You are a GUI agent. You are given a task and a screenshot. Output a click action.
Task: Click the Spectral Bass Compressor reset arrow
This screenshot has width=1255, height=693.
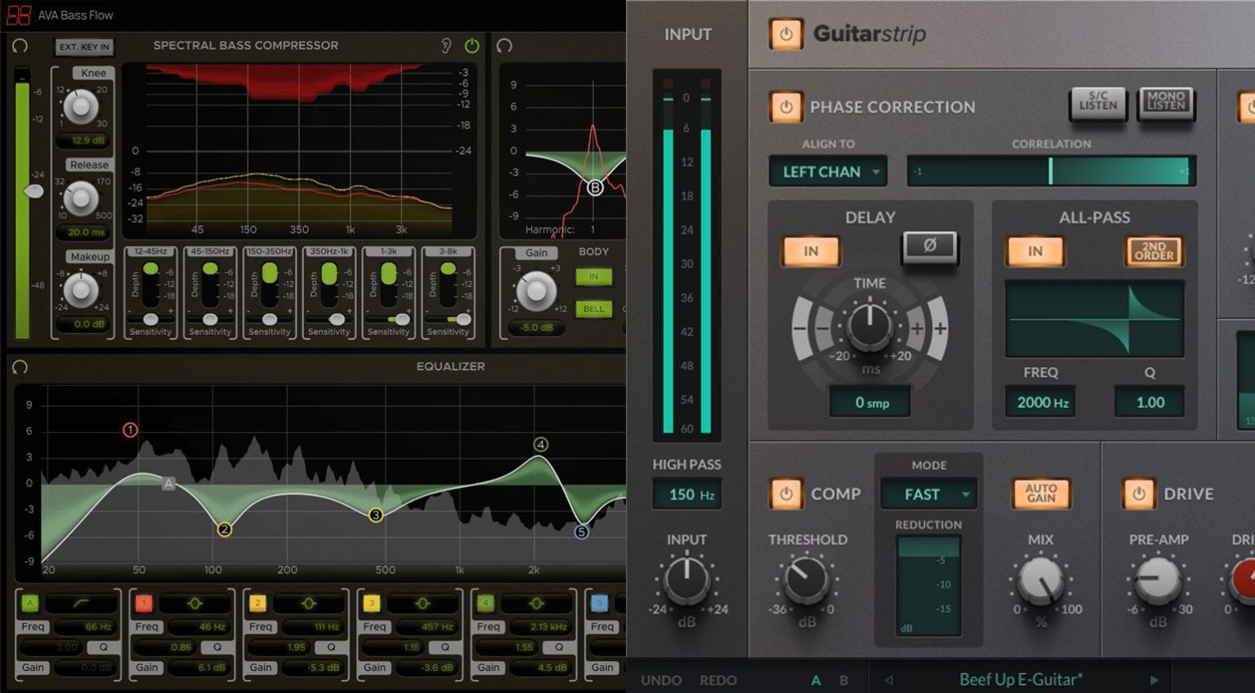click(x=20, y=46)
